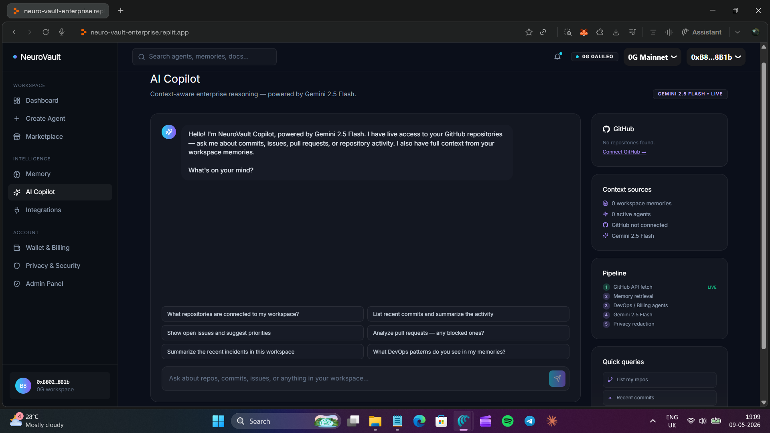This screenshot has height=433, width=770.
Task: Select the neuro-vault-enterprise browser tab
Action: (58, 11)
